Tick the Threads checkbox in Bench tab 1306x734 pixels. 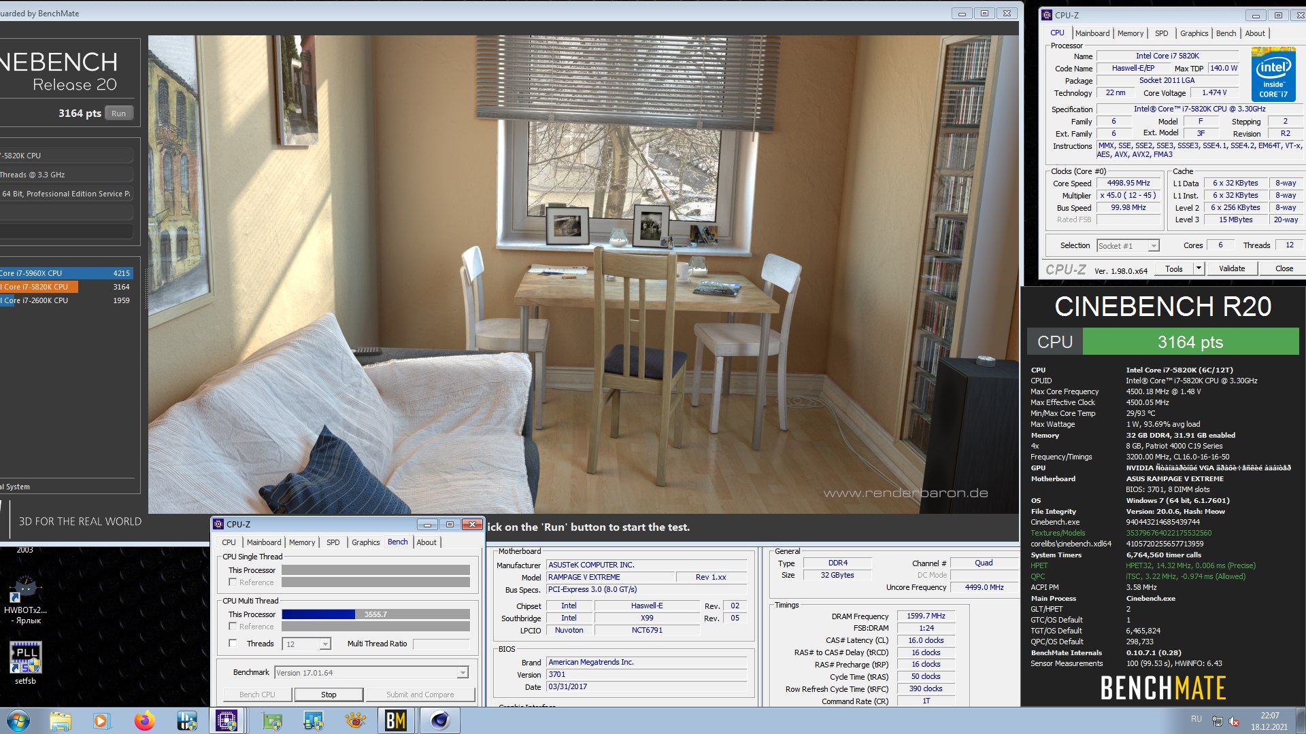pos(233,644)
